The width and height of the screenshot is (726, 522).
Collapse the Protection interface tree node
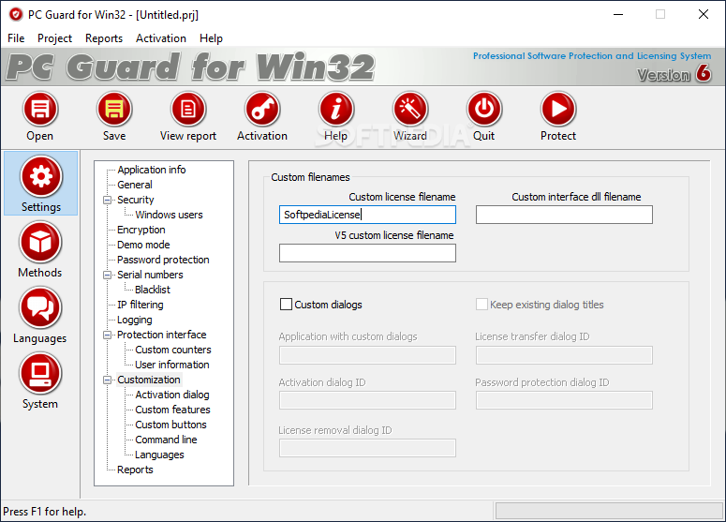click(x=108, y=335)
